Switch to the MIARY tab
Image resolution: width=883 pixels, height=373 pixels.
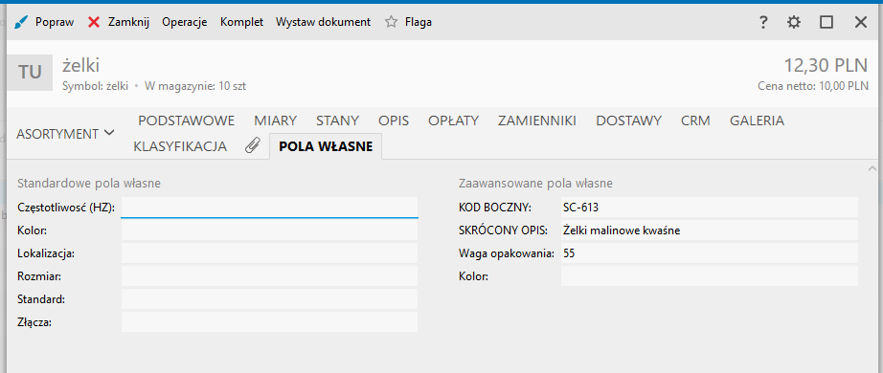[276, 121]
